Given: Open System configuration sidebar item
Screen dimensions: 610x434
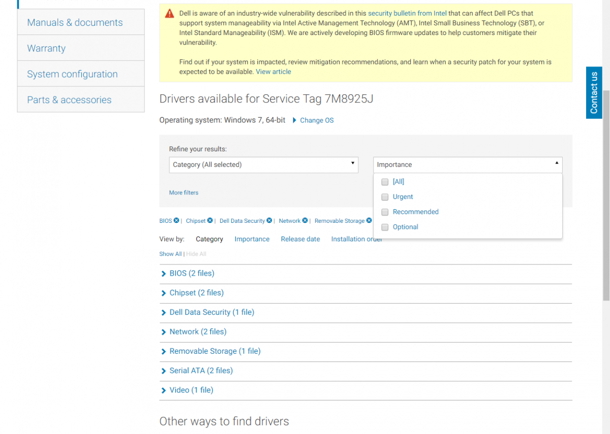Looking at the screenshot, I should tap(81, 74).
